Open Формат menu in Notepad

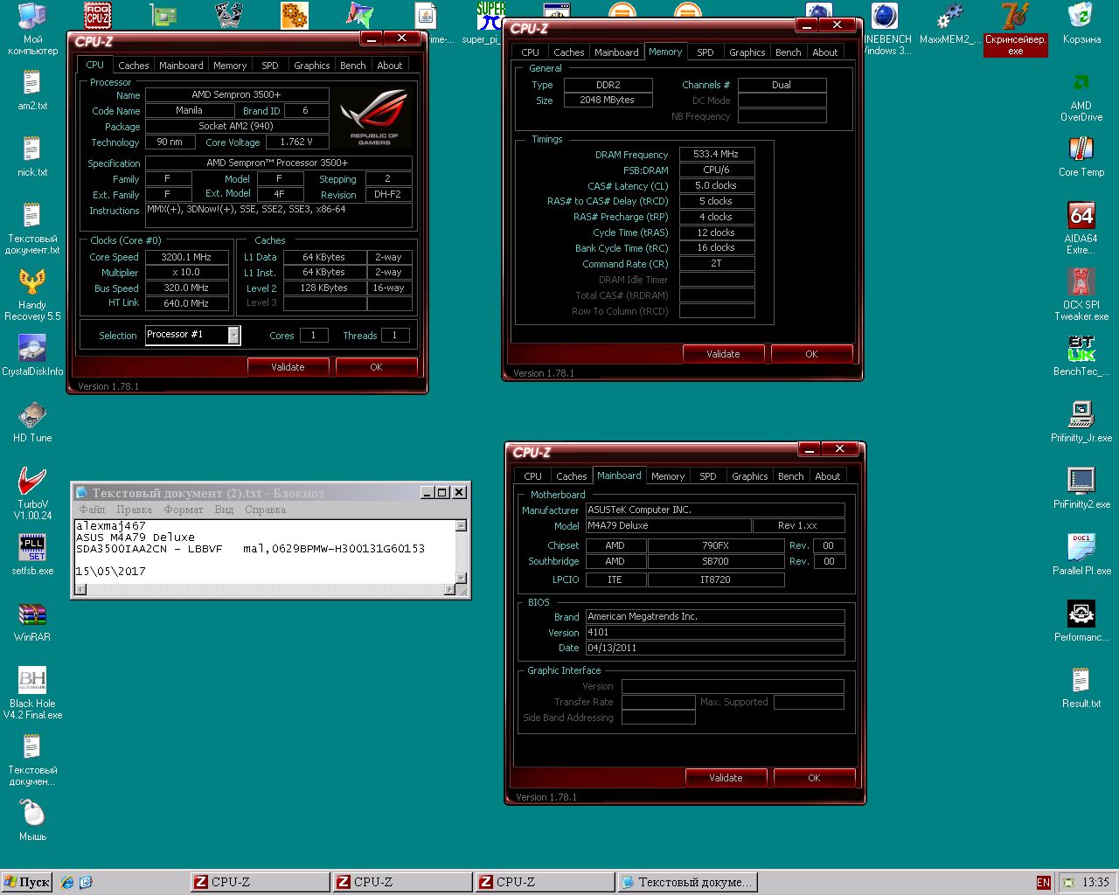tap(184, 510)
